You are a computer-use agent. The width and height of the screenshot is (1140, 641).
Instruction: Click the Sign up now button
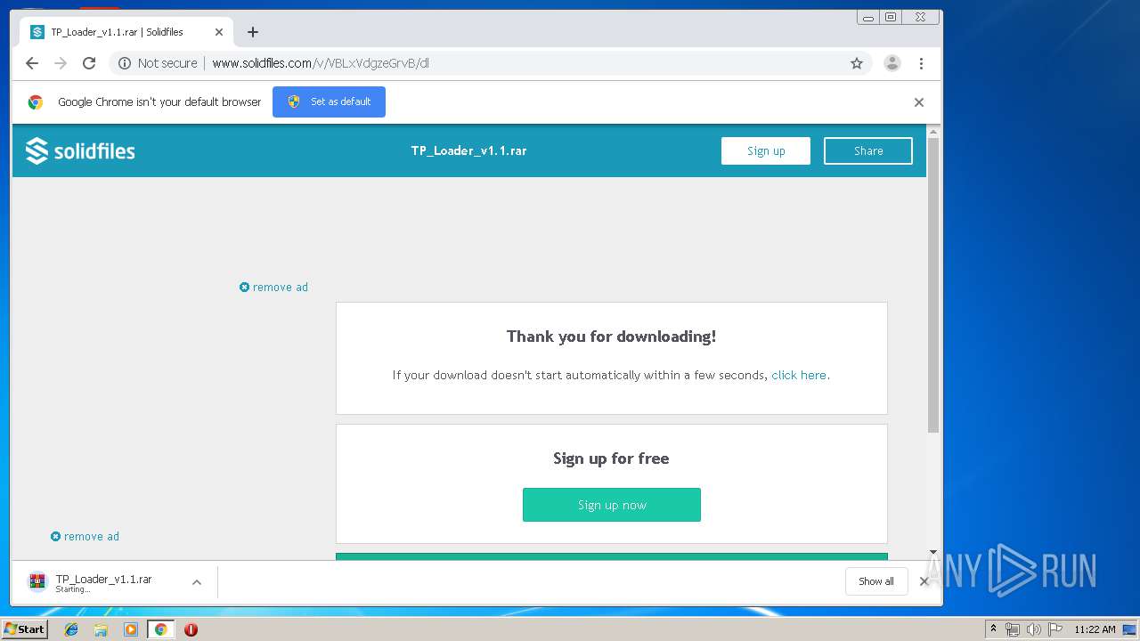point(612,505)
